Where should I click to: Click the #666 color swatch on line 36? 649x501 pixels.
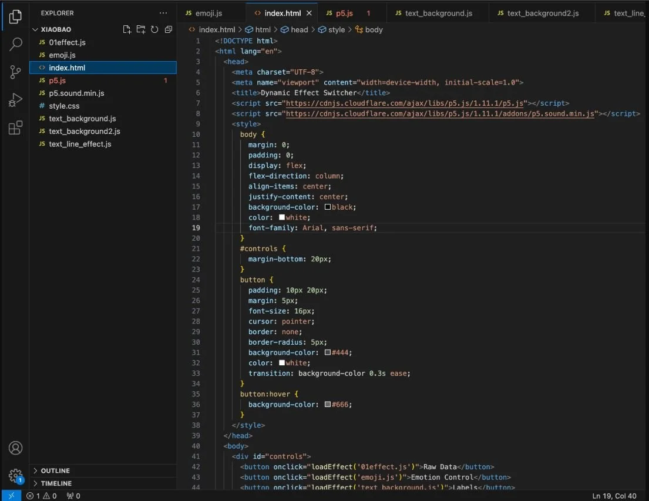point(327,405)
